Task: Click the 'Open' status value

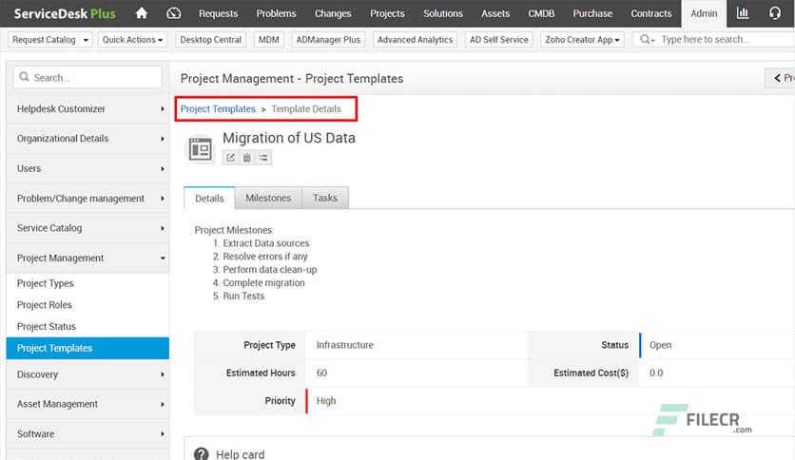Action: (660, 345)
